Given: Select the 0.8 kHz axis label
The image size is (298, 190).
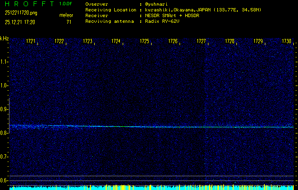Looking at the screenshot, I should [4, 133].
